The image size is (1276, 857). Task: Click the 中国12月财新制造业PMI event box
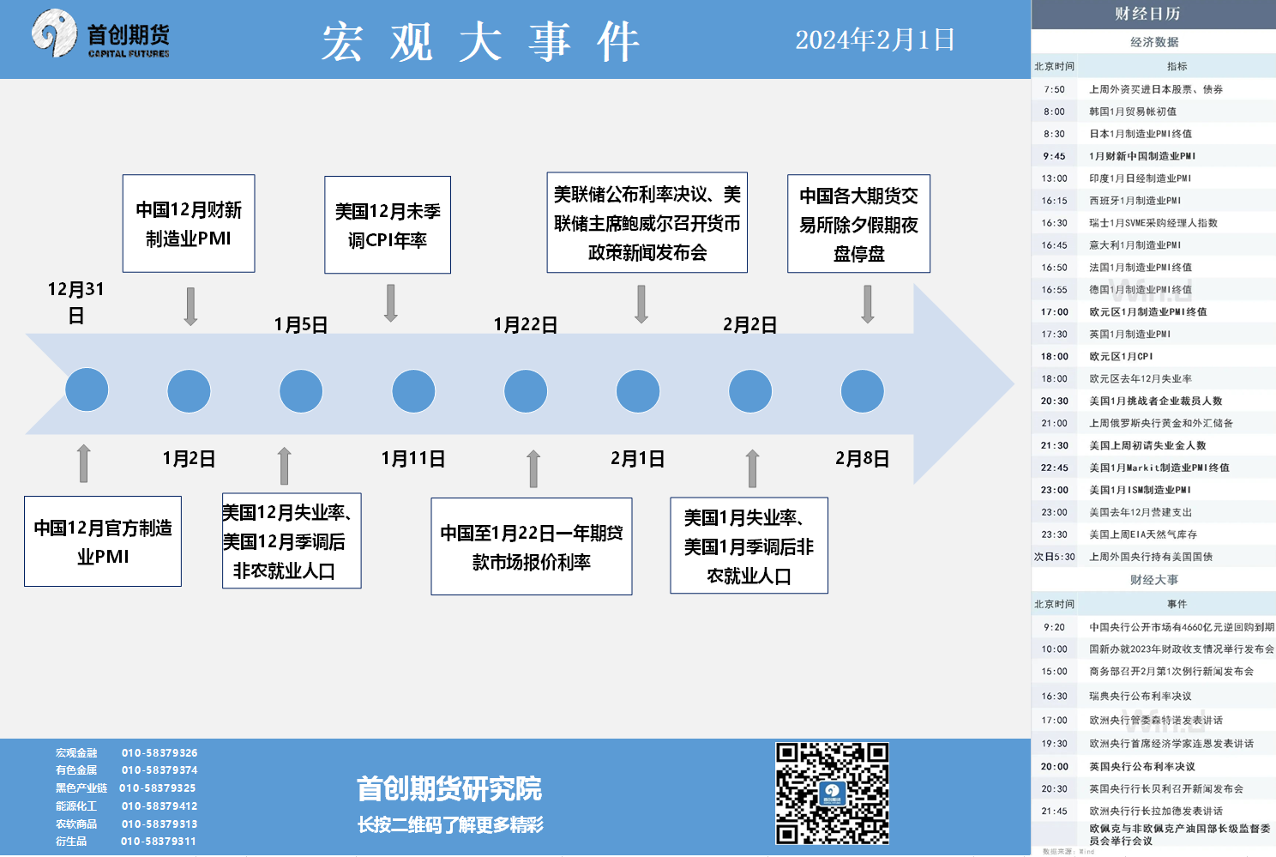point(189,224)
